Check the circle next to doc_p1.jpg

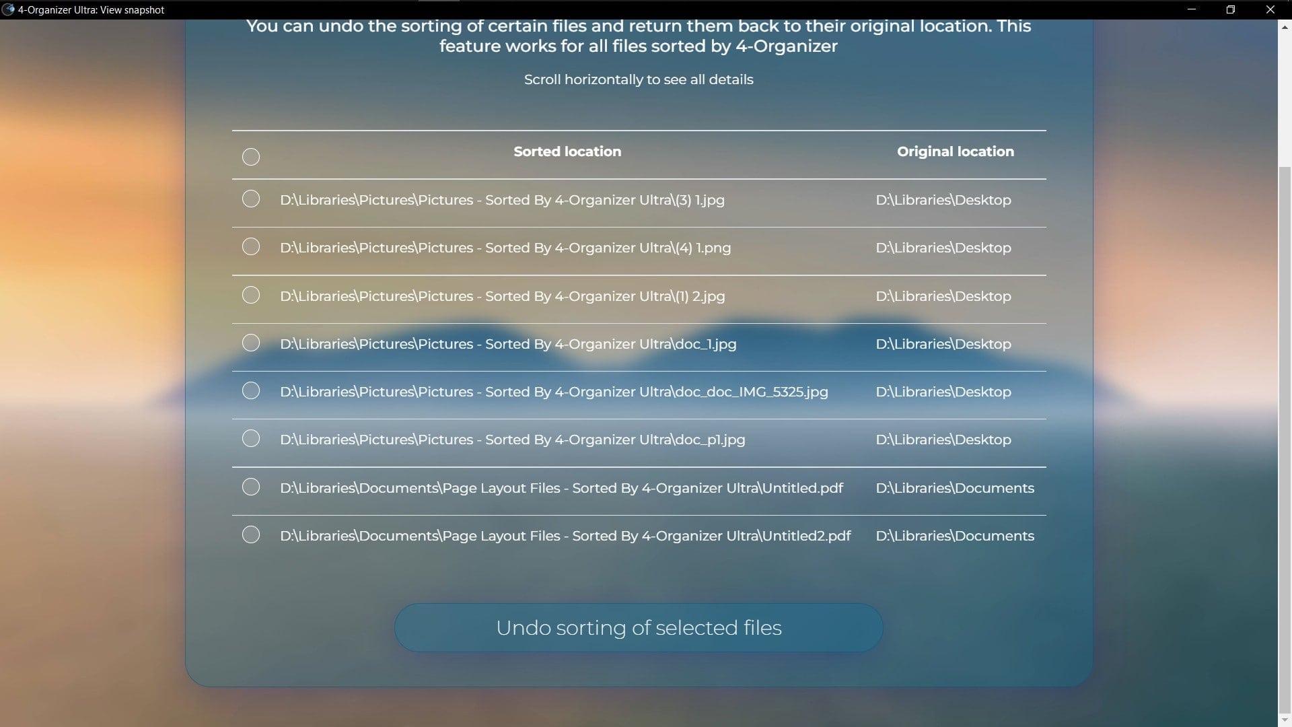(250, 438)
